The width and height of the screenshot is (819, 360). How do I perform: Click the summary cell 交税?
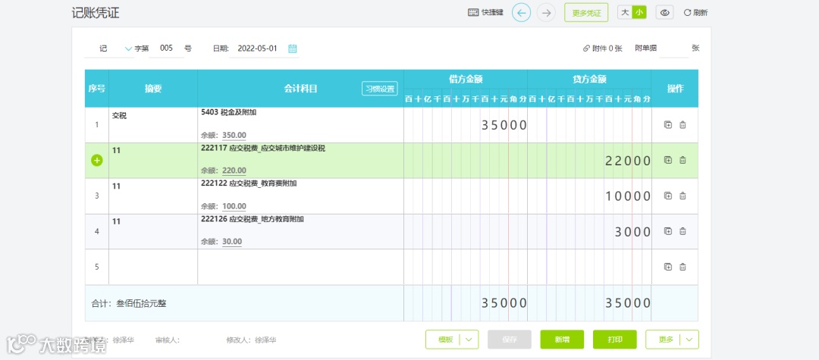point(153,125)
